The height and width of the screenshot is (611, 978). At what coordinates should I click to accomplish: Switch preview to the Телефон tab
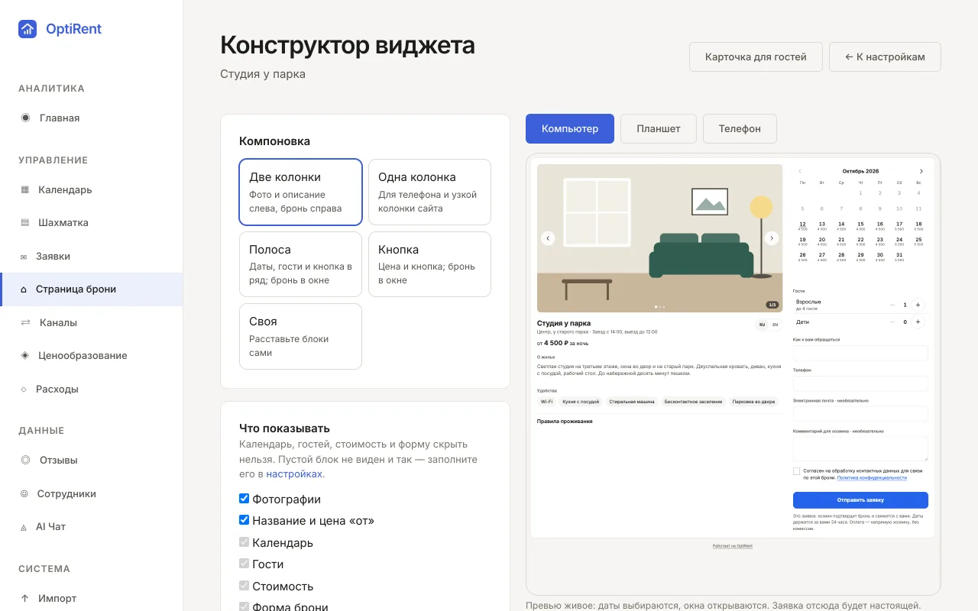[740, 128]
